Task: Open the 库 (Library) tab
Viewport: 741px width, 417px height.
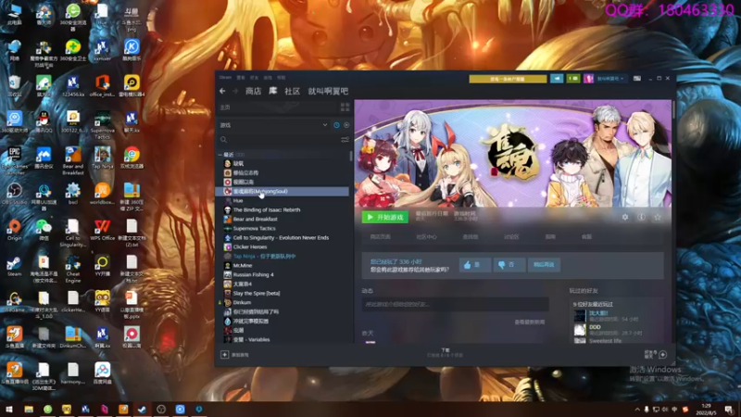Action: pos(272,91)
